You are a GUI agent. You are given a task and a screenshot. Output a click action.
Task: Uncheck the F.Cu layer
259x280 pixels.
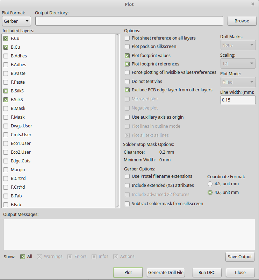[x=6, y=38]
